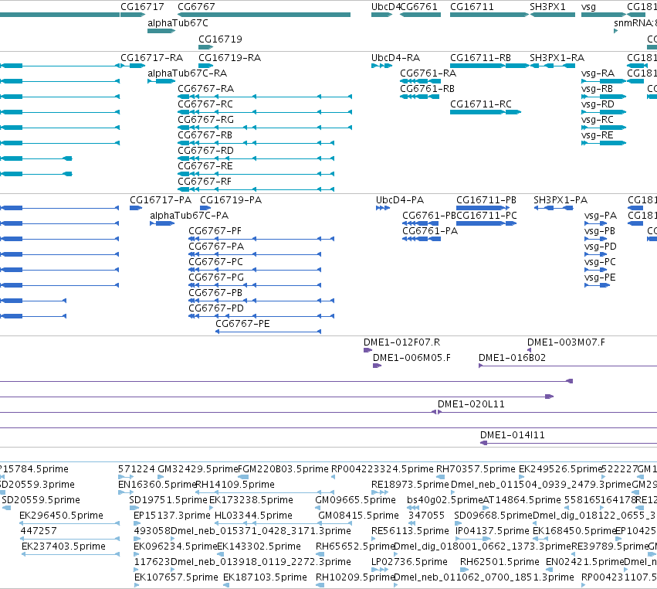Image resolution: width=657 pixels, height=589 pixels.
Task: Select the CG6761-RA transcript label
Action: [x=428, y=73]
